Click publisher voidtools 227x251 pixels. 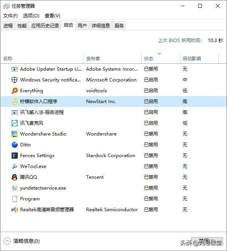(97, 91)
